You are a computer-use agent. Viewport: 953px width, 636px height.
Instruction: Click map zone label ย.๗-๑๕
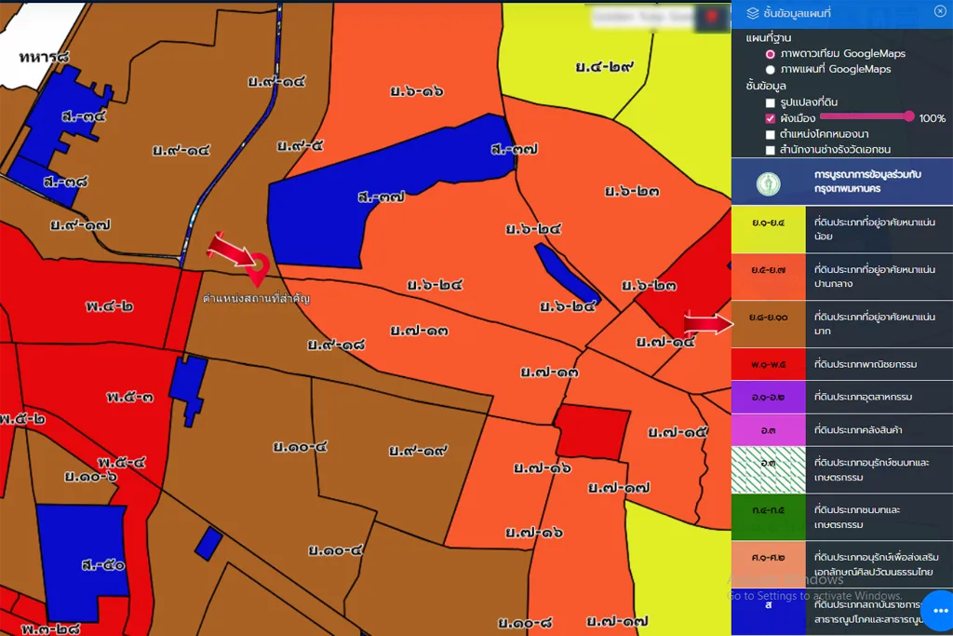tap(678, 432)
